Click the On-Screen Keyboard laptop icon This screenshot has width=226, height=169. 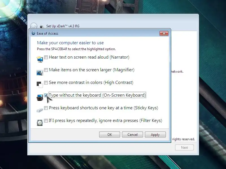[40, 97]
